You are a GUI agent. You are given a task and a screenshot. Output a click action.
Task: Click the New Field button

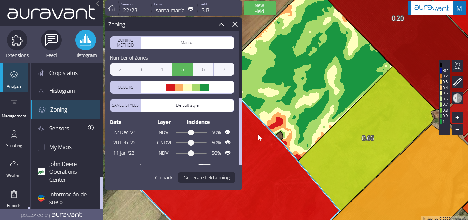click(x=259, y=8)
